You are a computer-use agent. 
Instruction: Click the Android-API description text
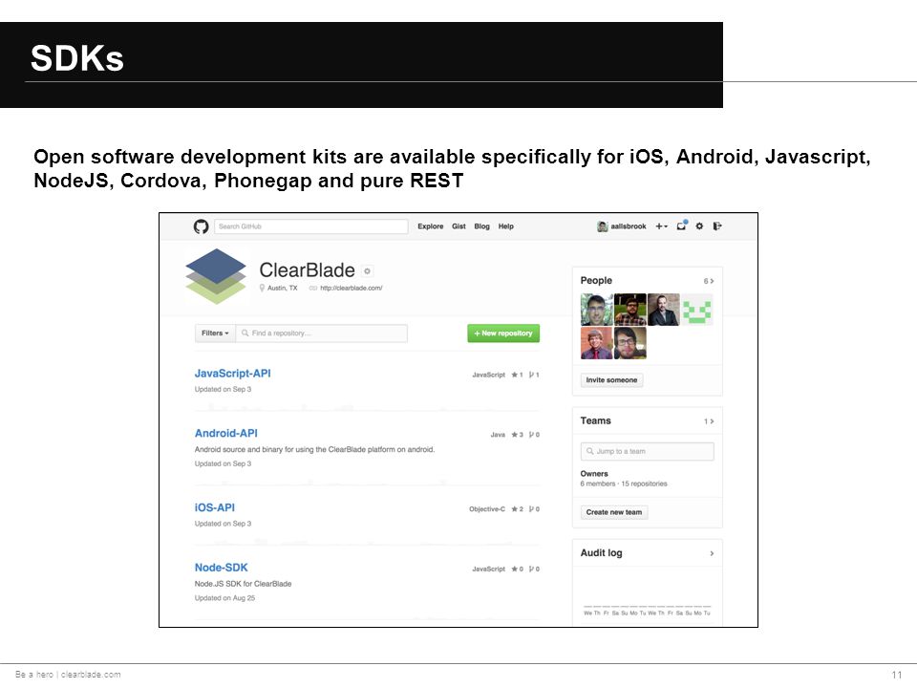click(x=314, y=450)
